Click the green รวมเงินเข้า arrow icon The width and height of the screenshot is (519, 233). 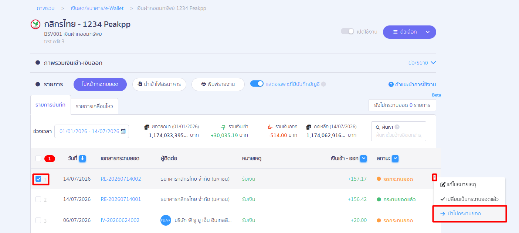tap(223, 127)
